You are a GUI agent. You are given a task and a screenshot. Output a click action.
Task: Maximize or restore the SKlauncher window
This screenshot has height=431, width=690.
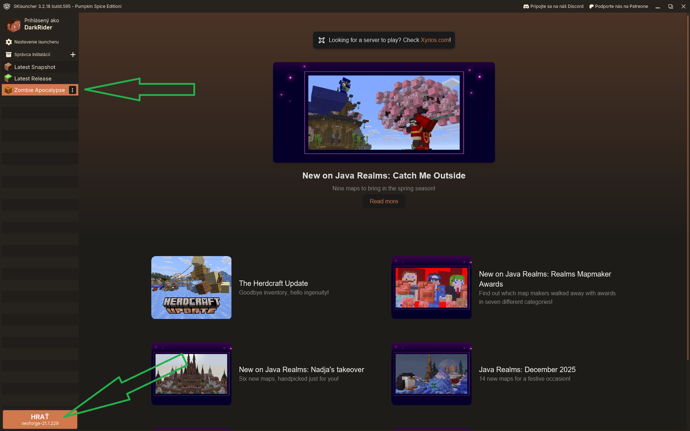coord(671,6)
